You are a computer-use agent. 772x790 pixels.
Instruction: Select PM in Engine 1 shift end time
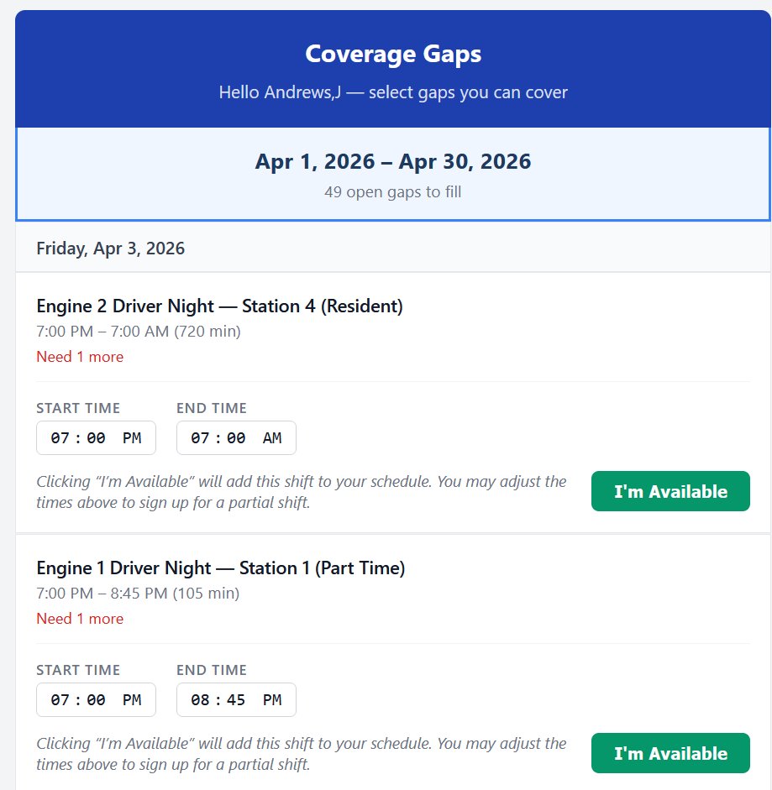[272, 700]
